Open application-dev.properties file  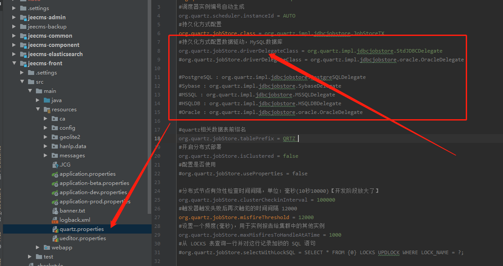93,192
